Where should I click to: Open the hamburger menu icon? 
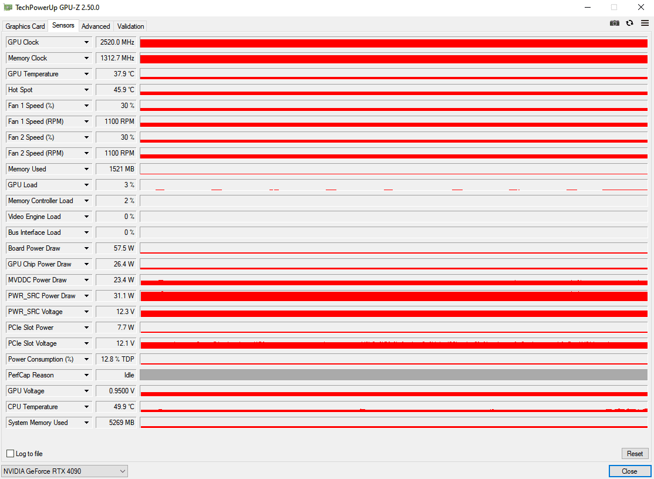tap(645, 23)
